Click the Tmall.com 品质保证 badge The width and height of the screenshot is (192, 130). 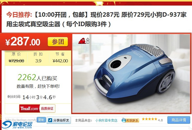37,108
